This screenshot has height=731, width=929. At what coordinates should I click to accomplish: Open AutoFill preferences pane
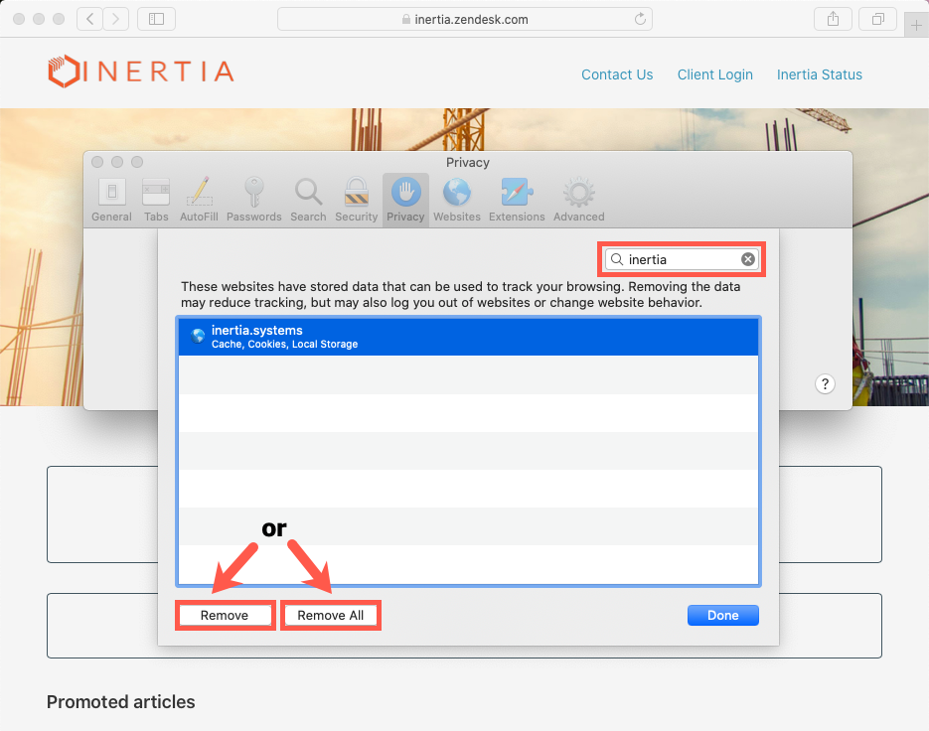(199, 200)
